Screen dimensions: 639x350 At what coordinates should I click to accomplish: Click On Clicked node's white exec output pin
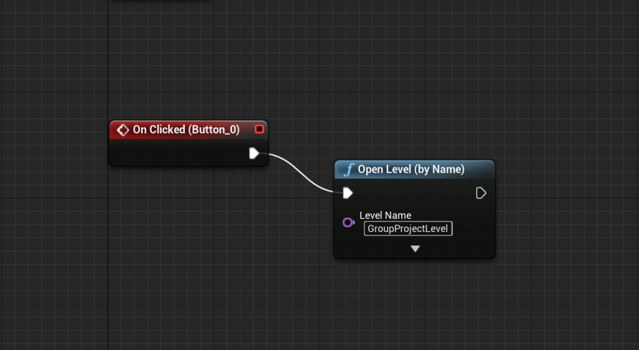(253, 153)
